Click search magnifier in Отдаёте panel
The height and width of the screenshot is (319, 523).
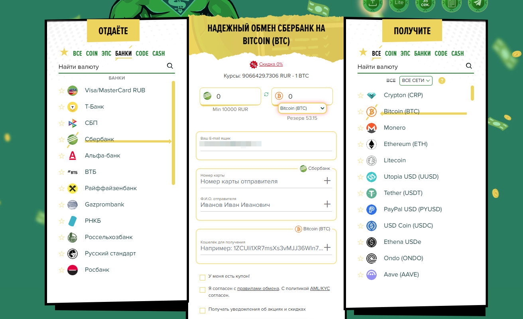point(170,66)
